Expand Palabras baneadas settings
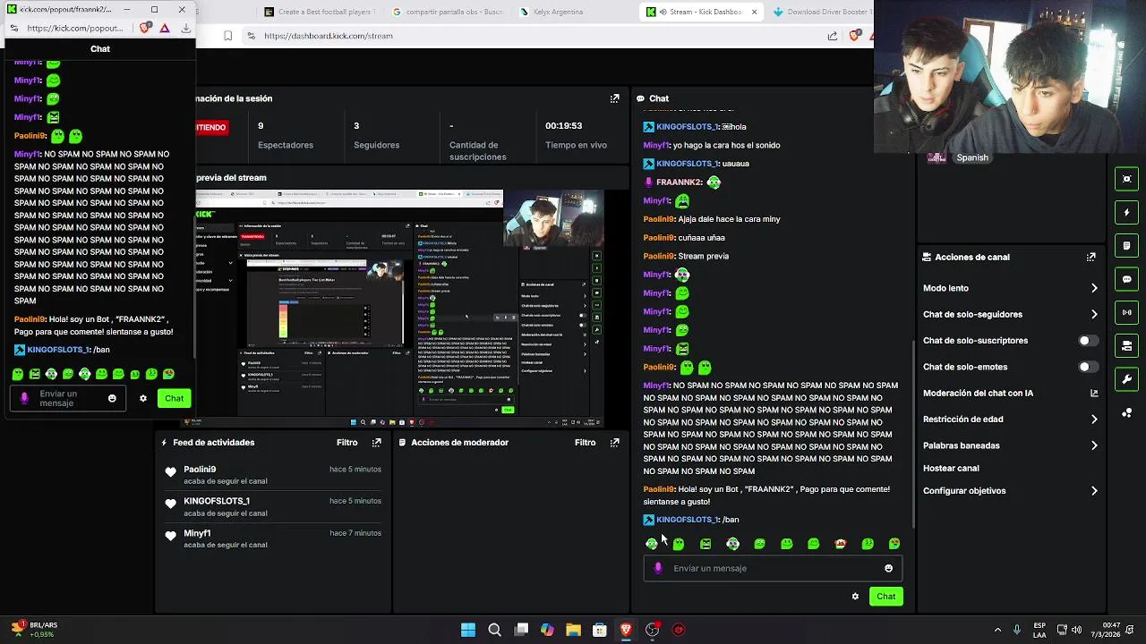Image resolution: width=1146 pixels, height=644 pixels. click(x=1094, y=445)
